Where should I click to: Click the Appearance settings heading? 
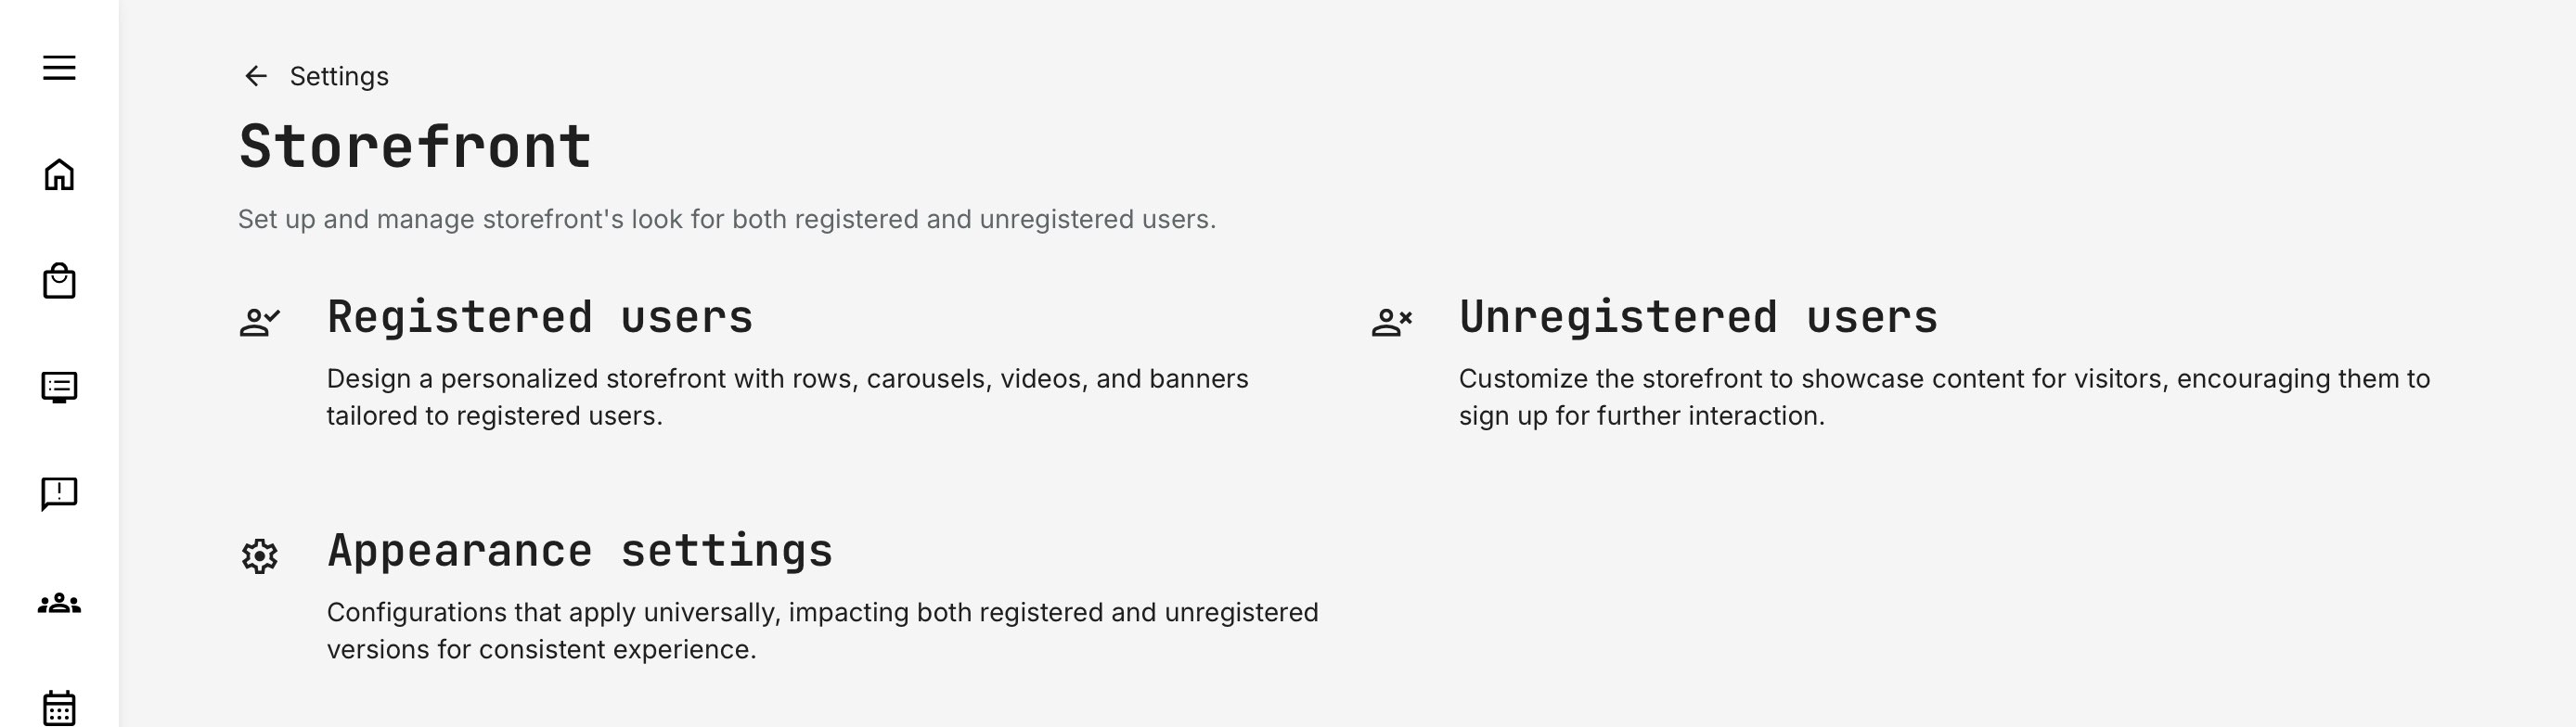point(580,550)
